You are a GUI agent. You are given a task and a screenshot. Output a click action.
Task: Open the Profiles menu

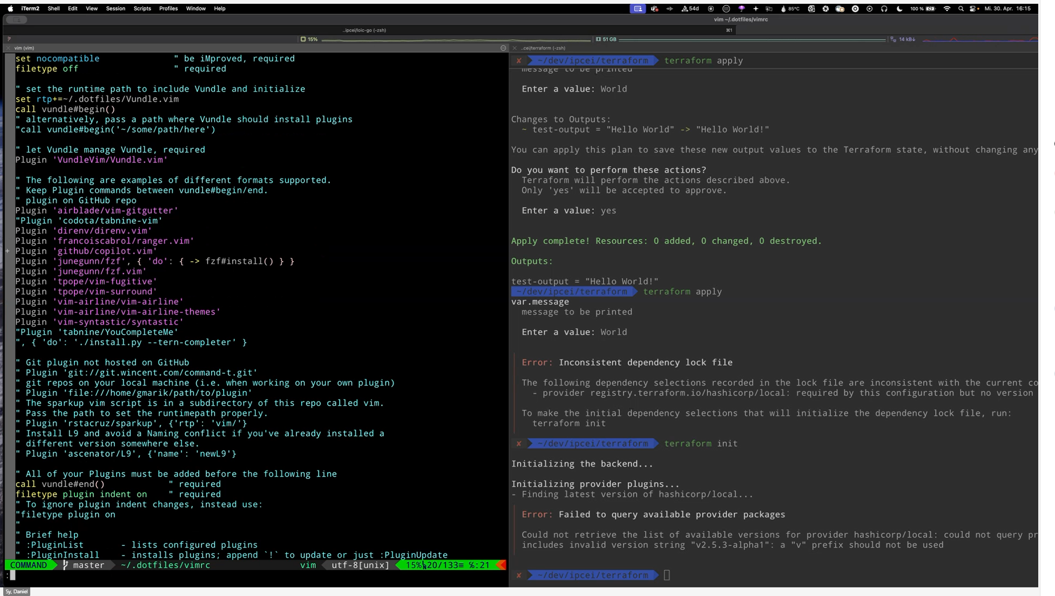coord(168,9)
